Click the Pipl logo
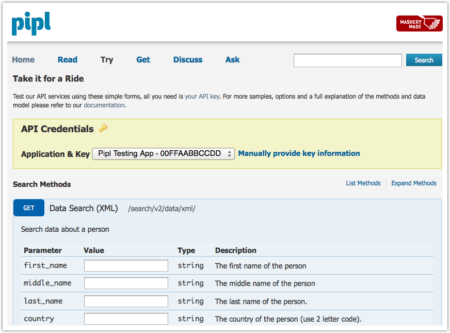The height and width of the screenshot is (333, 450). [30, 23]
